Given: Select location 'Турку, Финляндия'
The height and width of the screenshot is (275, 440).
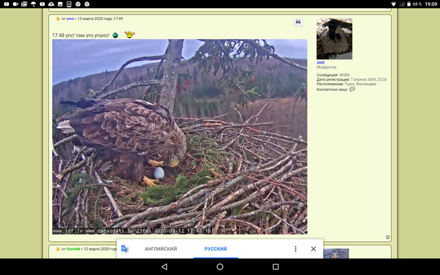Looking at the screenshot, I should [360, 84].
